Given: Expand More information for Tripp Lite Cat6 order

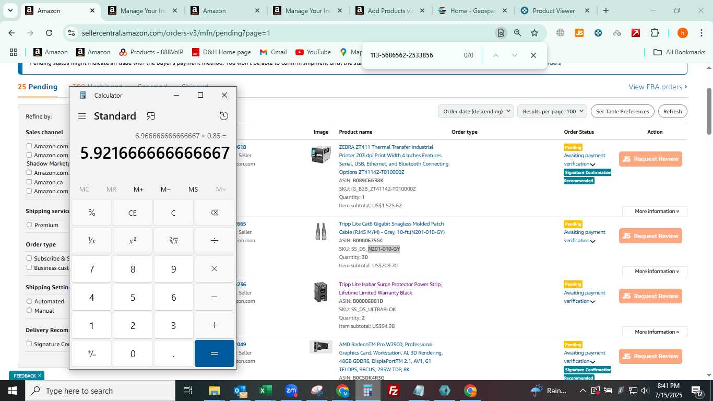Looking at the screenshot, I should [x=655, y=272].
